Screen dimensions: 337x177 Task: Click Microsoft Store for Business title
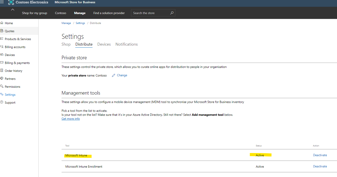75,2
